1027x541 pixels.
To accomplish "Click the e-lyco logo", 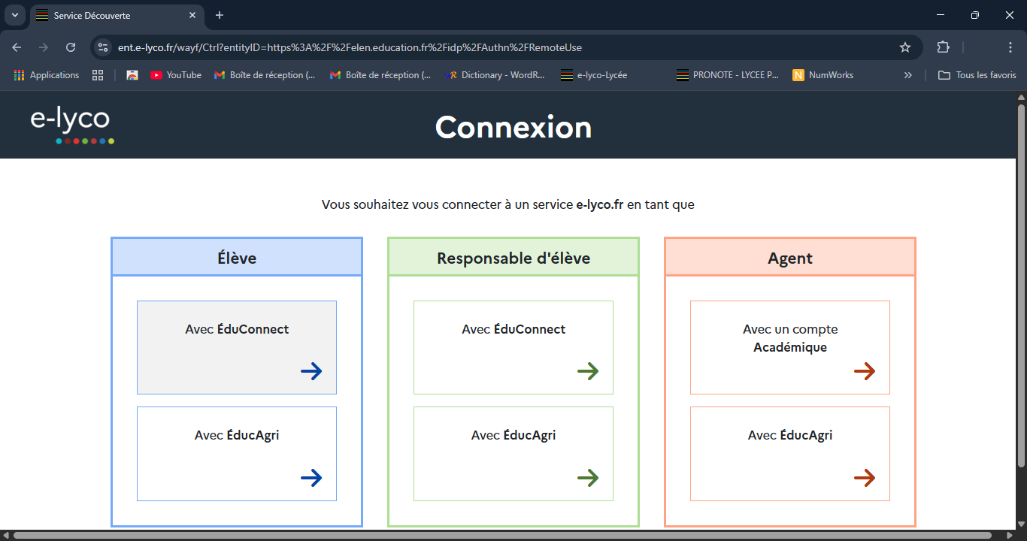I will [x=72, y=125].
